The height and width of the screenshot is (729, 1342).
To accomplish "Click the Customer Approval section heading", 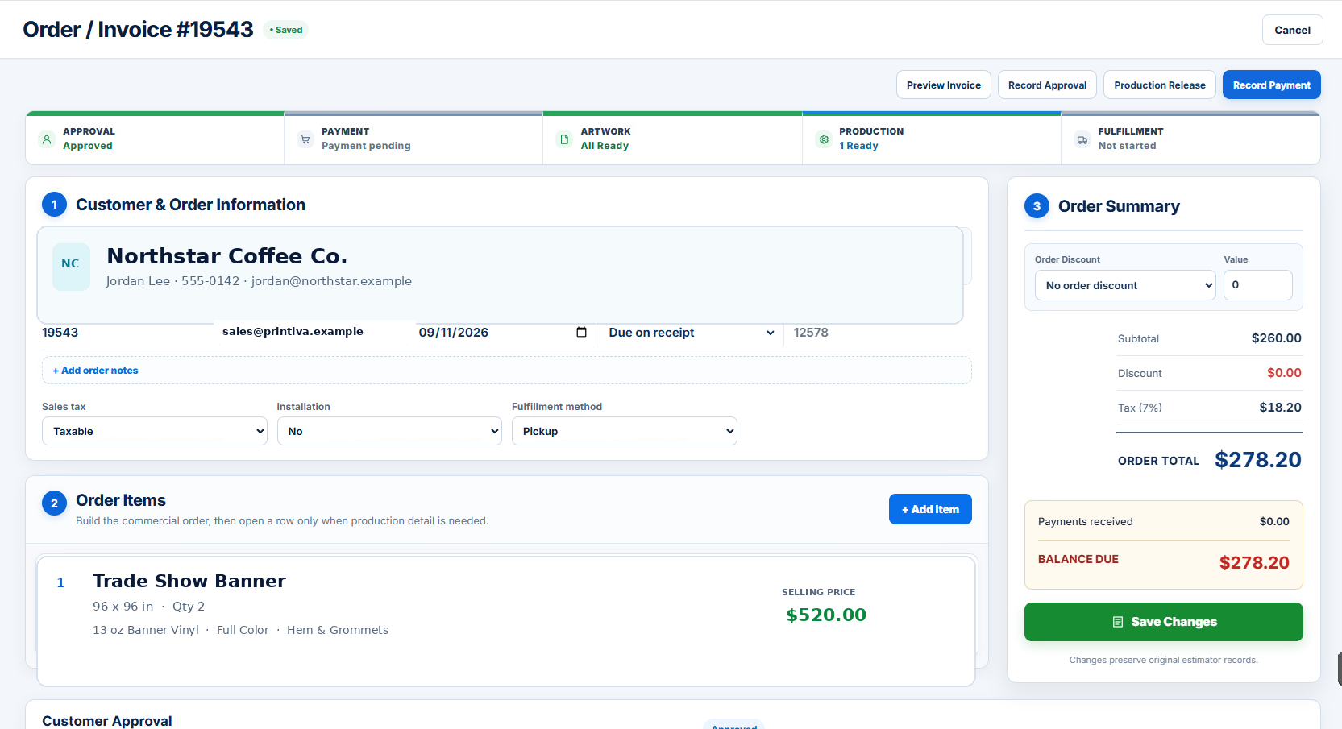I will coord(107,720).
